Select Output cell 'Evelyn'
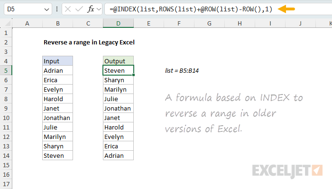The image size is (332, 189). [x=119, y=137]
